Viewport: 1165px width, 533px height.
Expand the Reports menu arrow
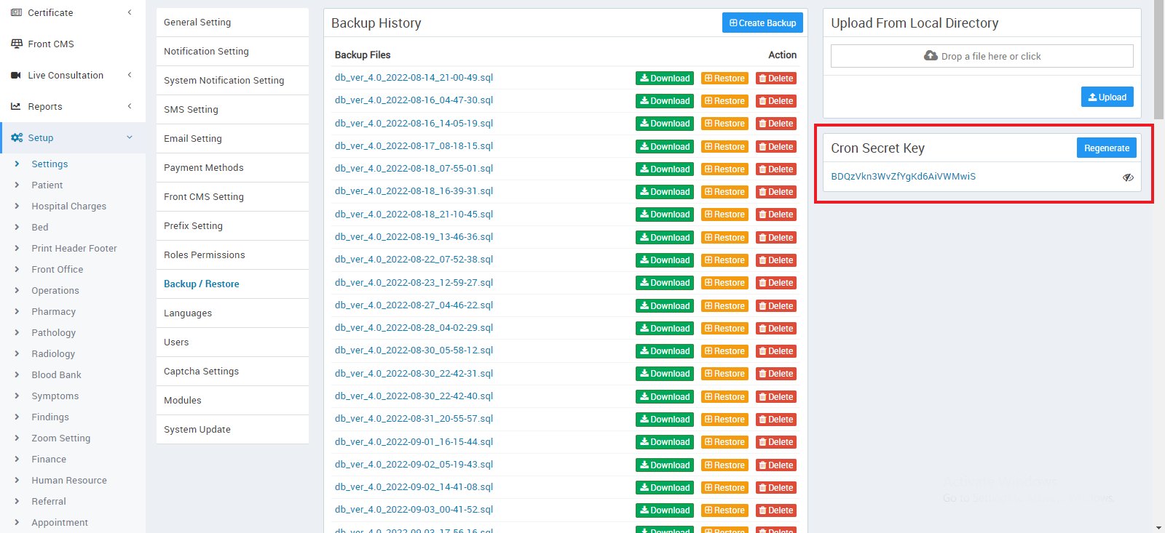tap(130, 106)
